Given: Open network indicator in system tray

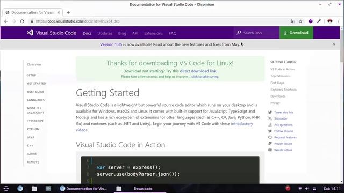Looking at the screenshot, I should (x=300, y=188).
